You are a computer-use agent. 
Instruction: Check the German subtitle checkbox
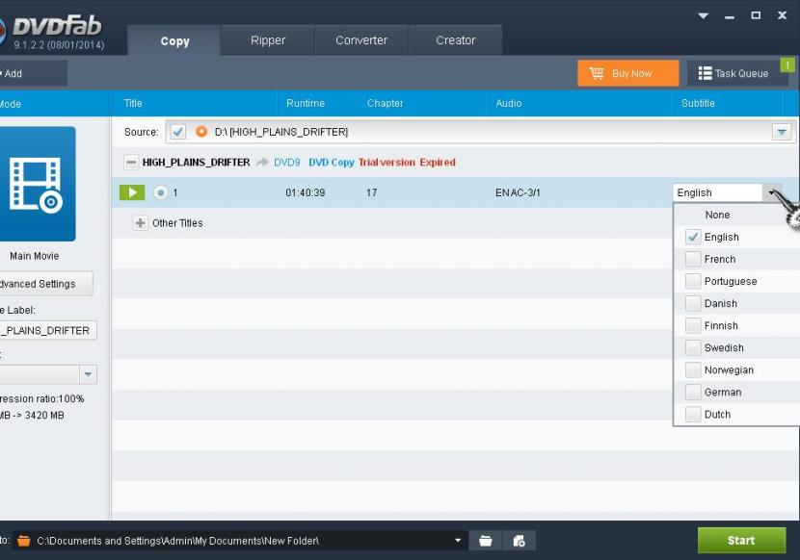point(692,392)
